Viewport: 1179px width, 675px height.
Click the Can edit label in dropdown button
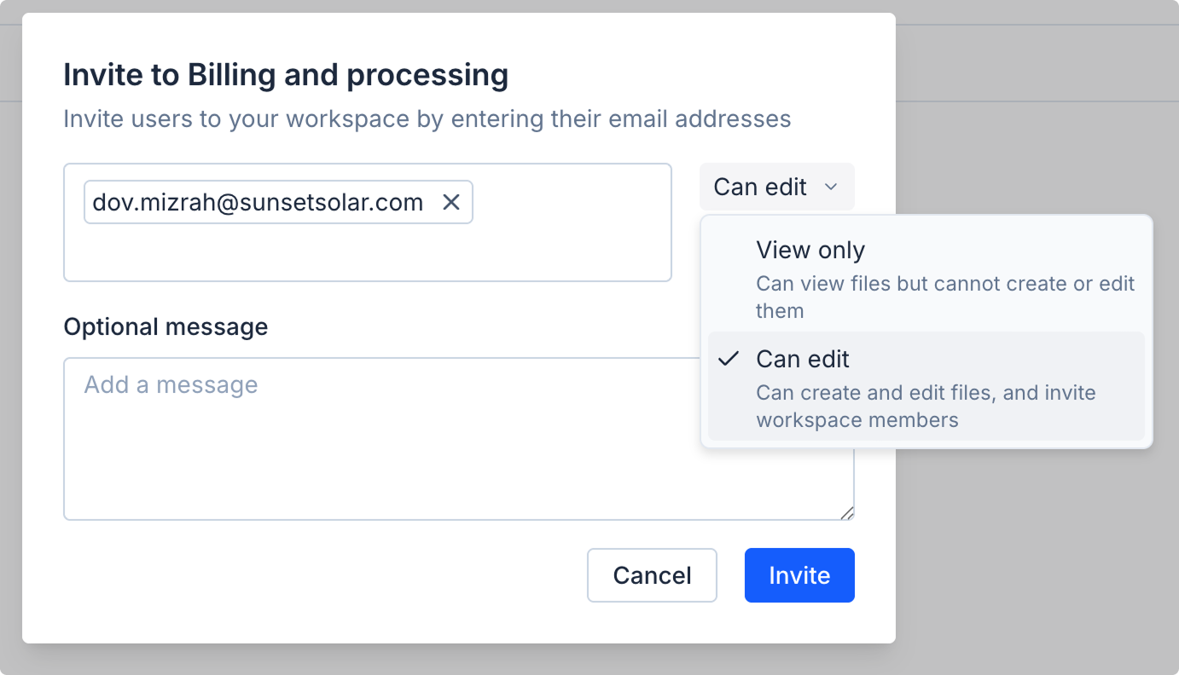(x=759, y=187)
